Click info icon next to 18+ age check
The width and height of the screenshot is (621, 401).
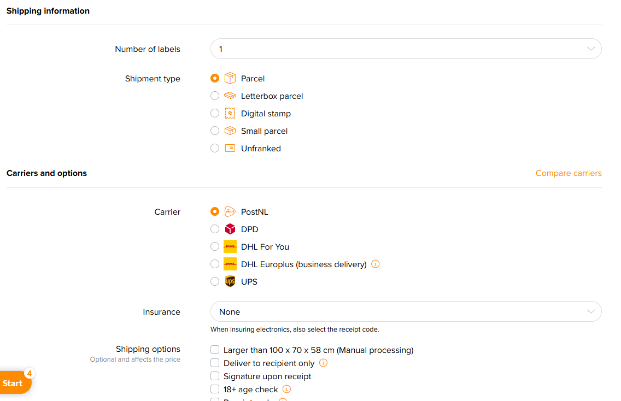point(287,390)
